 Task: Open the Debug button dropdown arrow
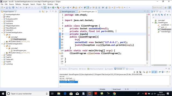click(51, 7)
